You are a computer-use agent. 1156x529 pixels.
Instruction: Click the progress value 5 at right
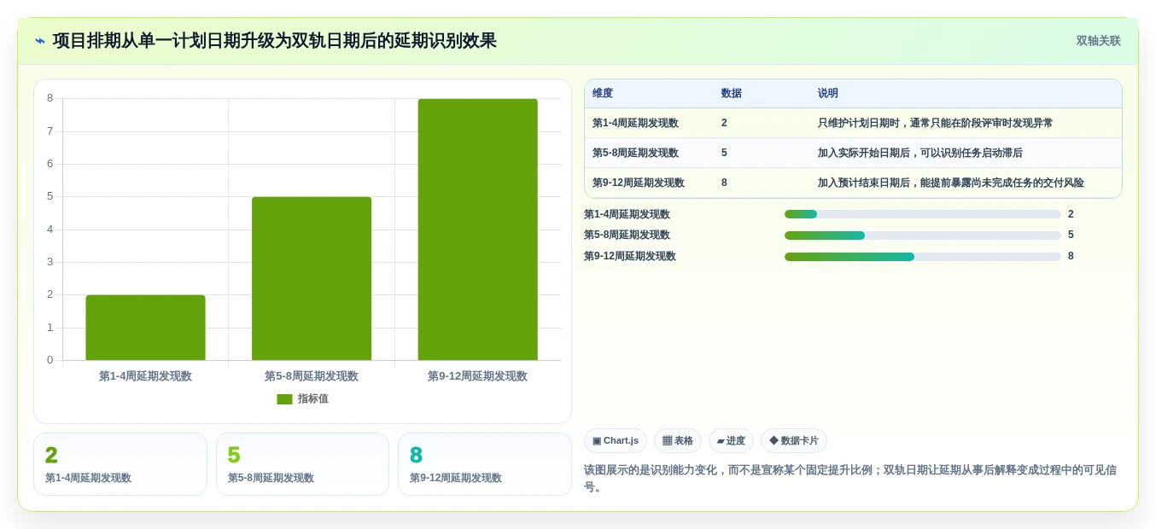coord(1071,235)
